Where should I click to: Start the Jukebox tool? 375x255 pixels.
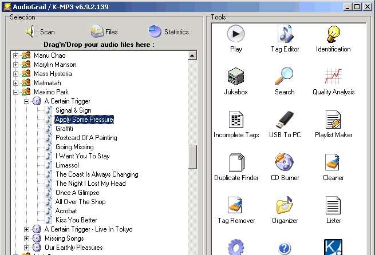pyautogui.click(x=236, y=81)
